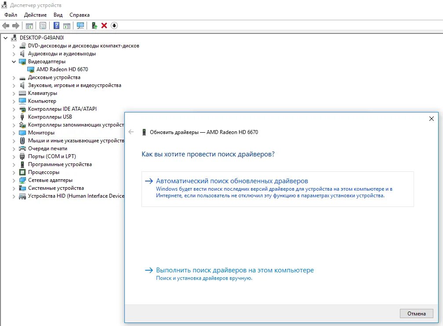This screenshot has width=443, height=326.
Task: Expand the Компьютер category
Action: (14, 101)
